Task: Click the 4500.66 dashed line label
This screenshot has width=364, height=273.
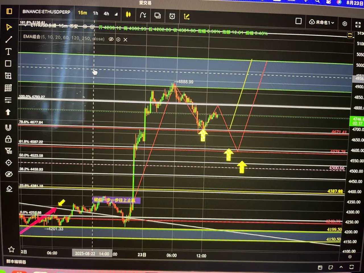Action: pos(337,168)
